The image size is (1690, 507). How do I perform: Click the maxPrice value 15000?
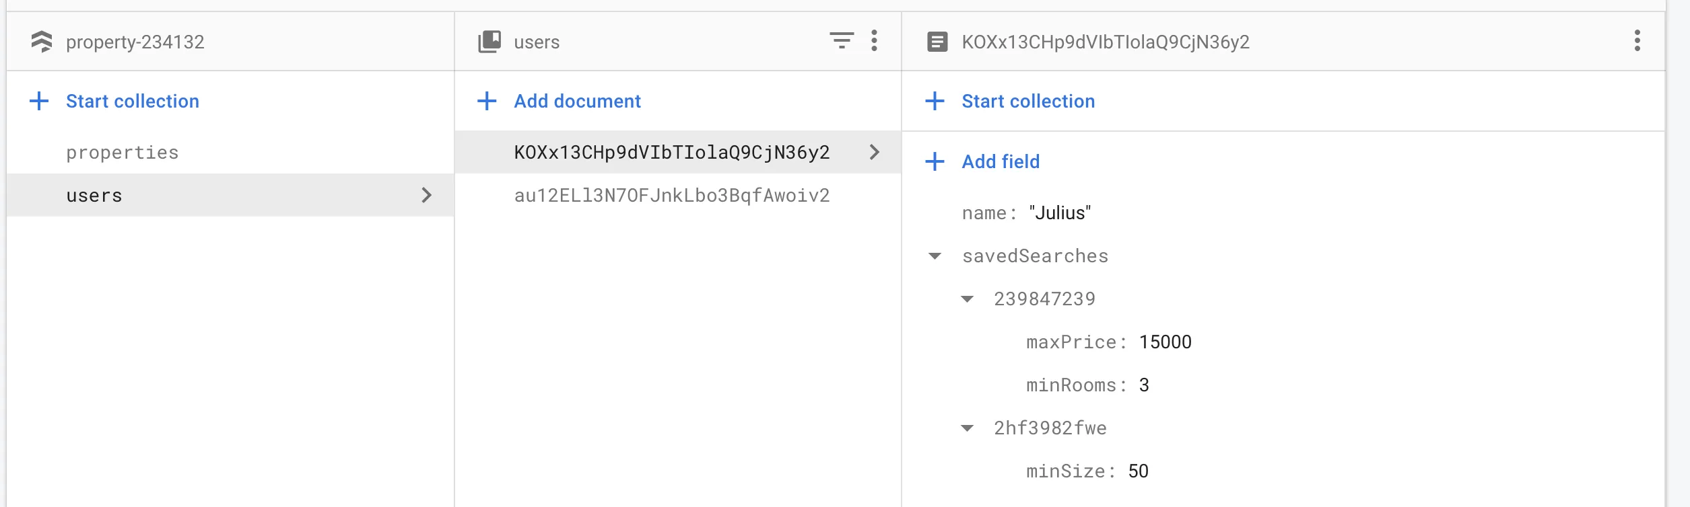click(x=1165, y=342)
